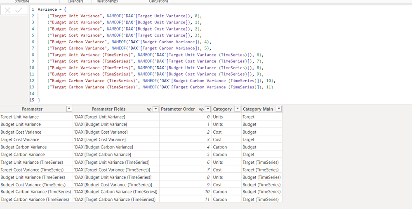This screenshot has height=209, width=412.
Task: Select the Parameter column header
Action: pyautogui.click(x=32, y=109)
